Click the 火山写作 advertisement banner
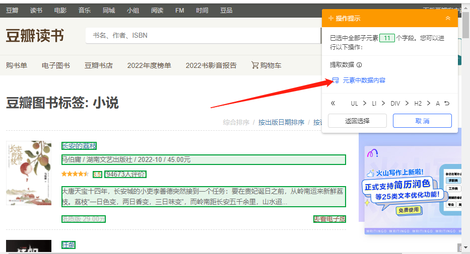 pyautogui.click(x=413, y=190)
